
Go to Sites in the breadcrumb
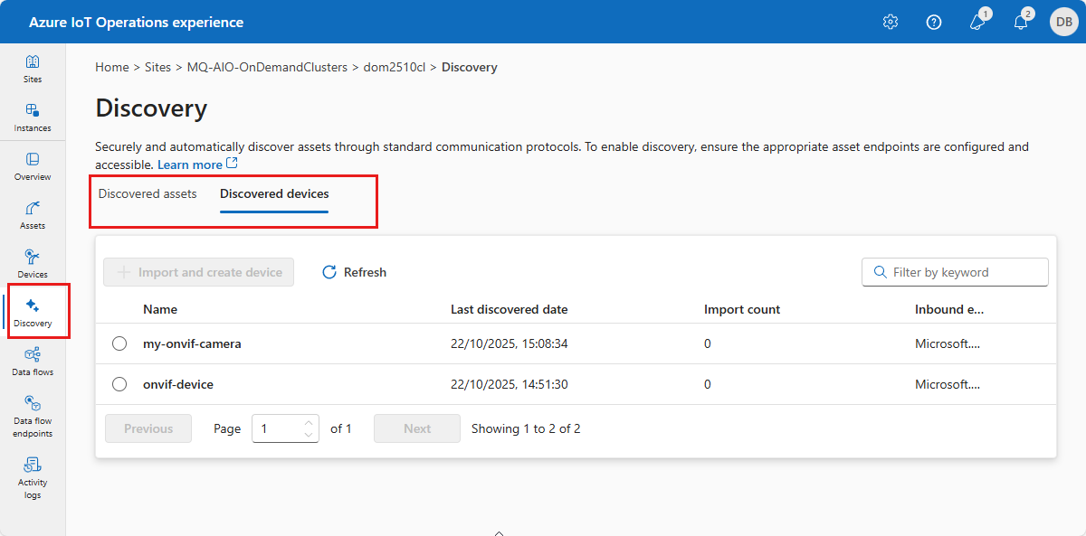point(157,67)
